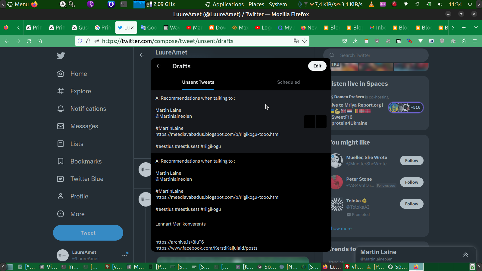The height and width of the screenshot is (271, 482).
Task: Open Notifications bell in sidebar
Action: [82, 109]
